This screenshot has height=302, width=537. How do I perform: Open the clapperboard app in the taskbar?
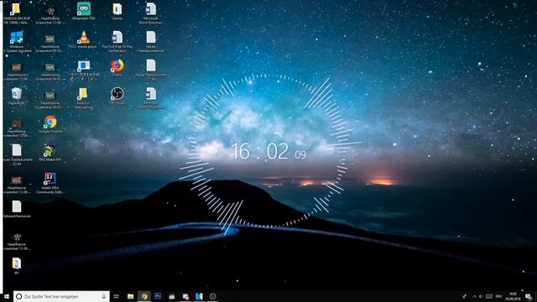[171, 296]
